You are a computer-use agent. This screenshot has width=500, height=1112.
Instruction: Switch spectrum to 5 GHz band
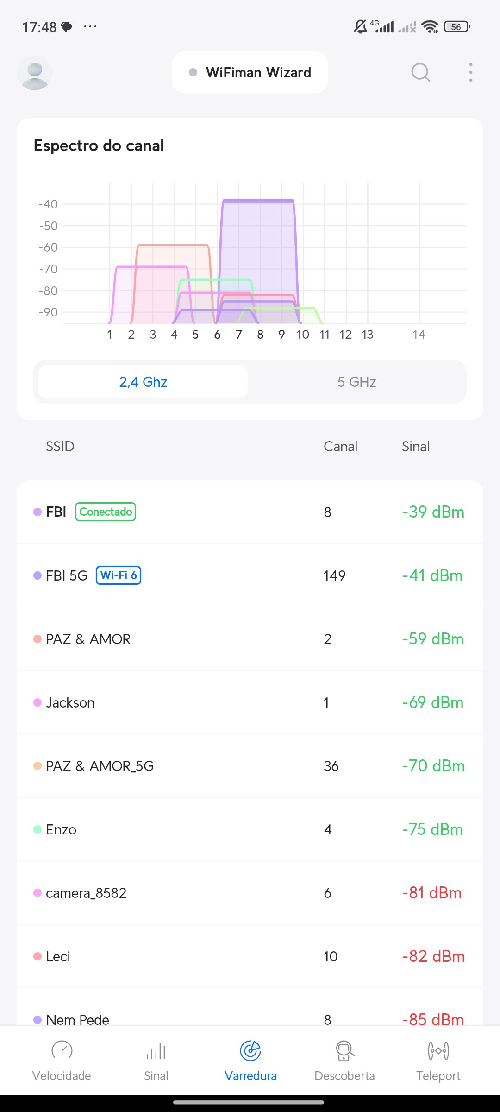click(x=356, y=382)
